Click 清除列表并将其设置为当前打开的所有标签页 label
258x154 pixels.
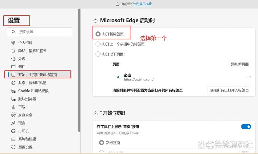point(148,90)
